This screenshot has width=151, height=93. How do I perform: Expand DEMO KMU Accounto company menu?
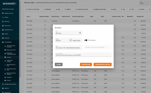click(16, 9)
